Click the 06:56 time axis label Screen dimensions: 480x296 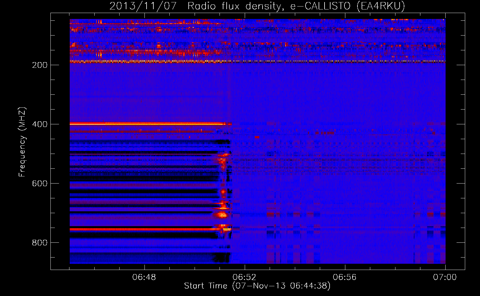point(345,277)
